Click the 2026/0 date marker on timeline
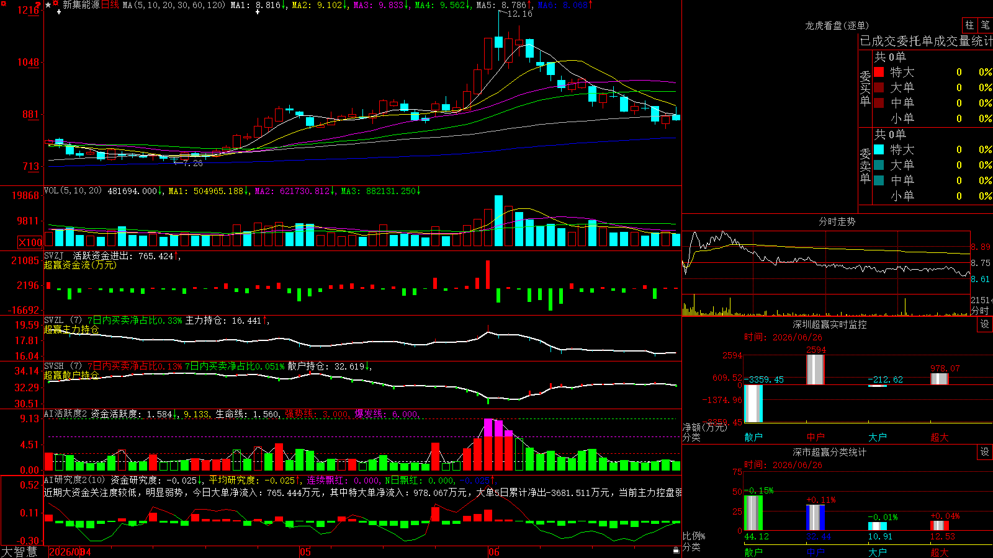Screen dimensions: 993x558 pos(66,552)
